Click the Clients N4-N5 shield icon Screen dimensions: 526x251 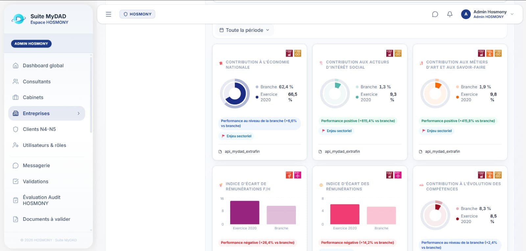[x=15, y=129]
